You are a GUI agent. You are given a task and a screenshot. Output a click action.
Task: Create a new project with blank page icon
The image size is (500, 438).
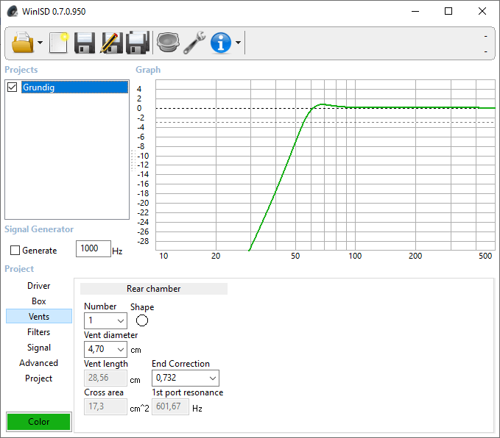pyautogui.click(x=59, y=43)
